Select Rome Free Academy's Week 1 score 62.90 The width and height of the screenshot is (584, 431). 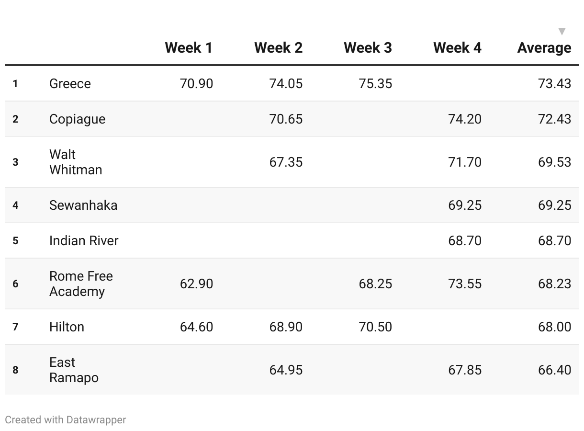[196, 284]
